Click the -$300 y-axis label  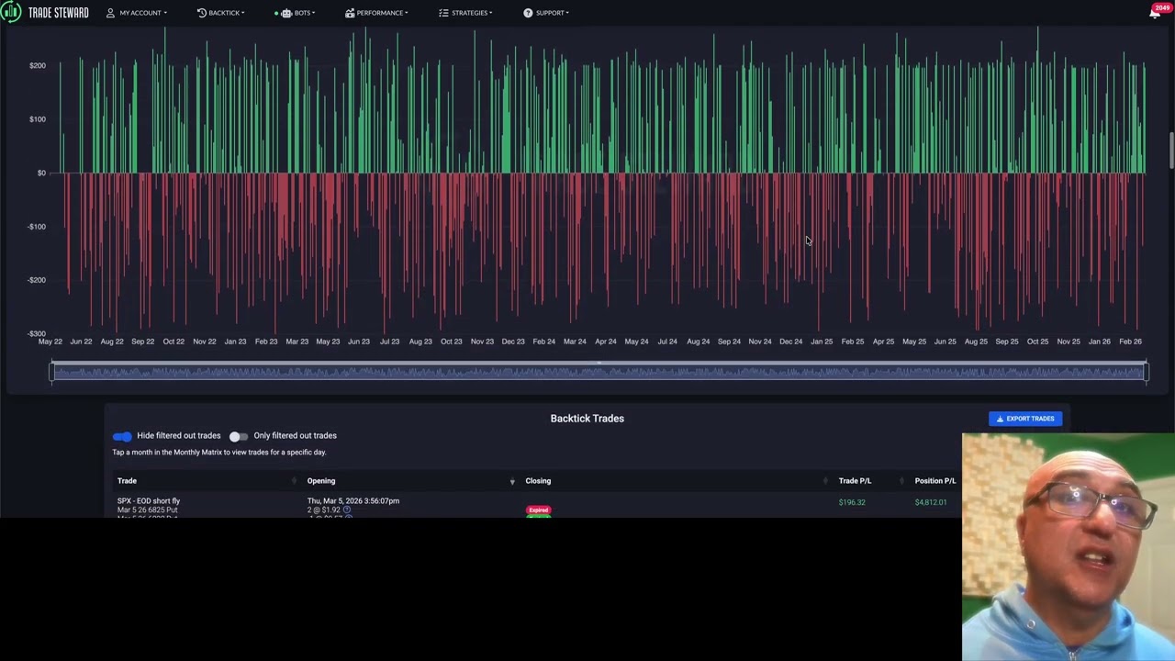point(36,334)
